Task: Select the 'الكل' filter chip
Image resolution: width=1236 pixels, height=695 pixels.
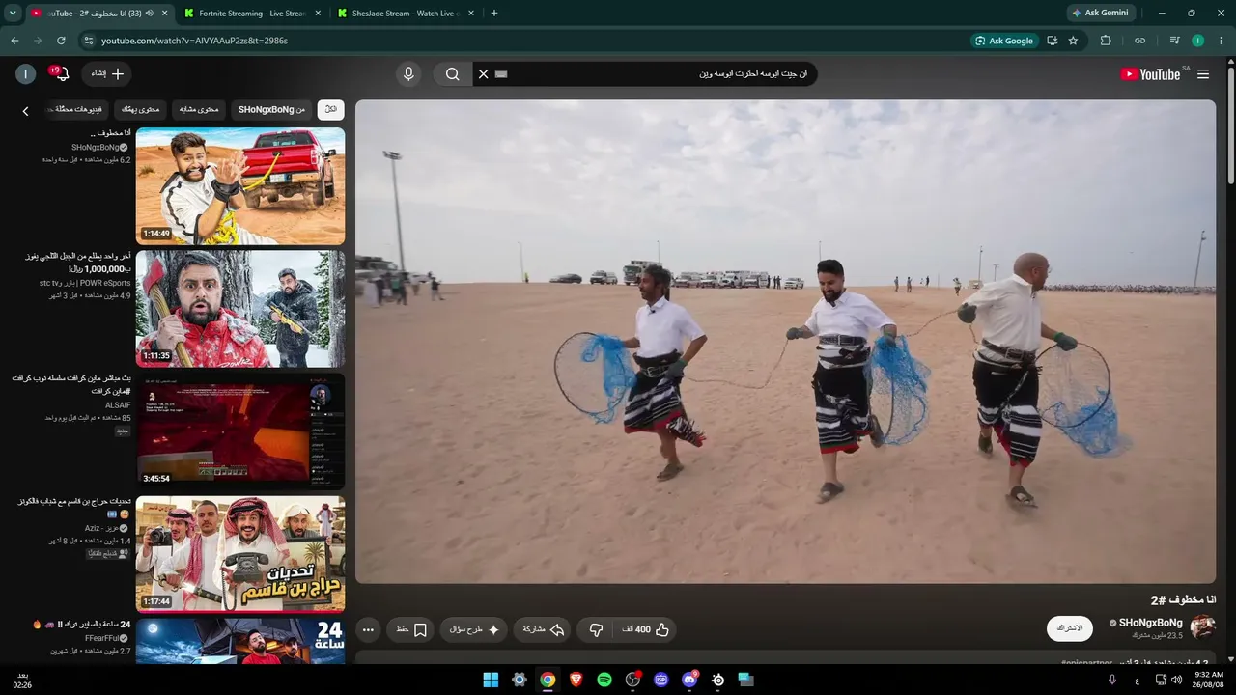Action: point(330,110)
